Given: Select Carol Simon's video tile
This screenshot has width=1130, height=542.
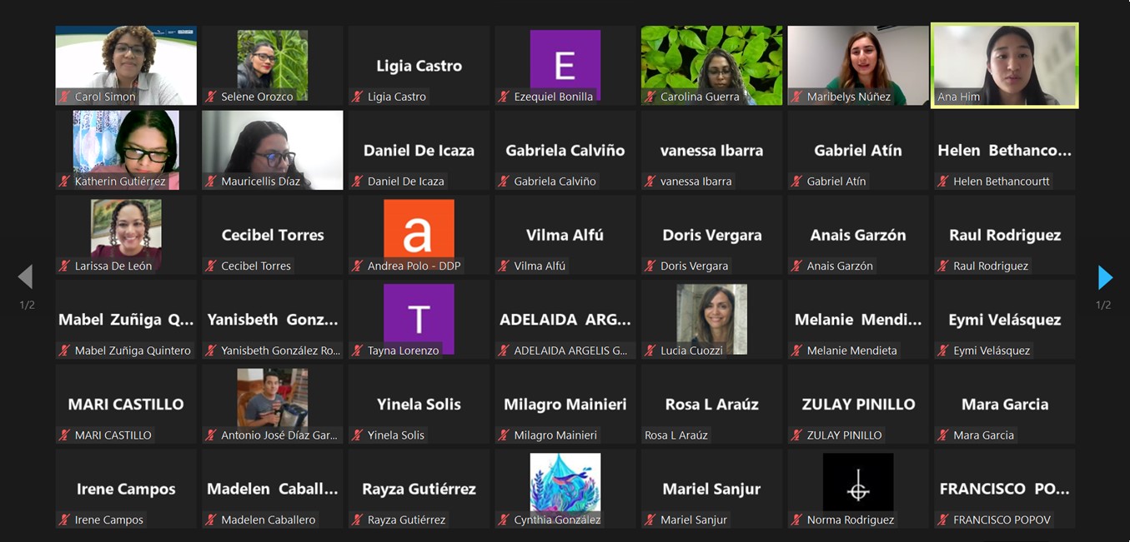Looking at the screenshot, I should pos(126,65).
